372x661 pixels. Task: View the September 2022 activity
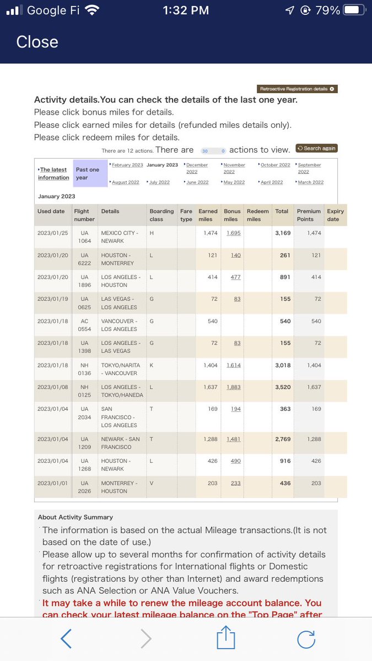pos(310,168)
